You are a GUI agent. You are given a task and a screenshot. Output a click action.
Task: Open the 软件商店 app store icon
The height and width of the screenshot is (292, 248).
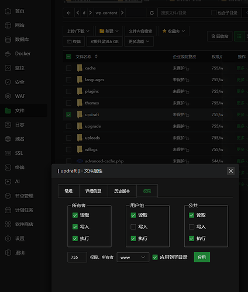tap(8, 224)
